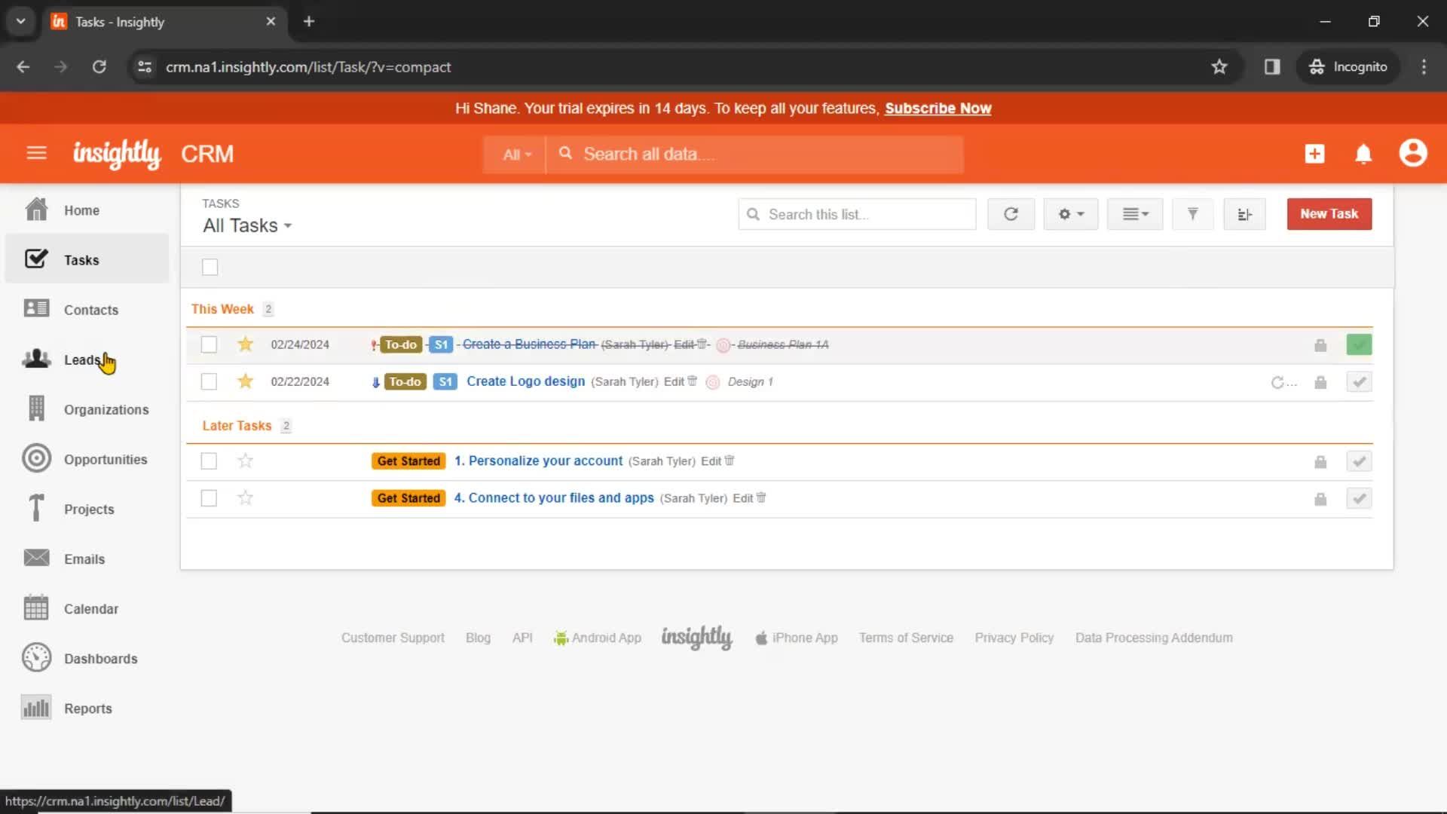Click New Task button to create task
The height and width of the screenshot is (814, 1447).
point(1329,214)
